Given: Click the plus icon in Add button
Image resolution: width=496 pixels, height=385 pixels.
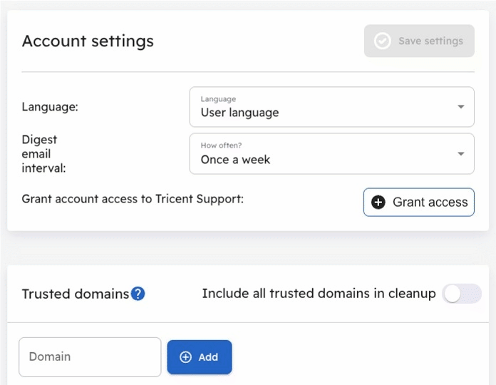Looking at the screenshot, I should [185, 357].
